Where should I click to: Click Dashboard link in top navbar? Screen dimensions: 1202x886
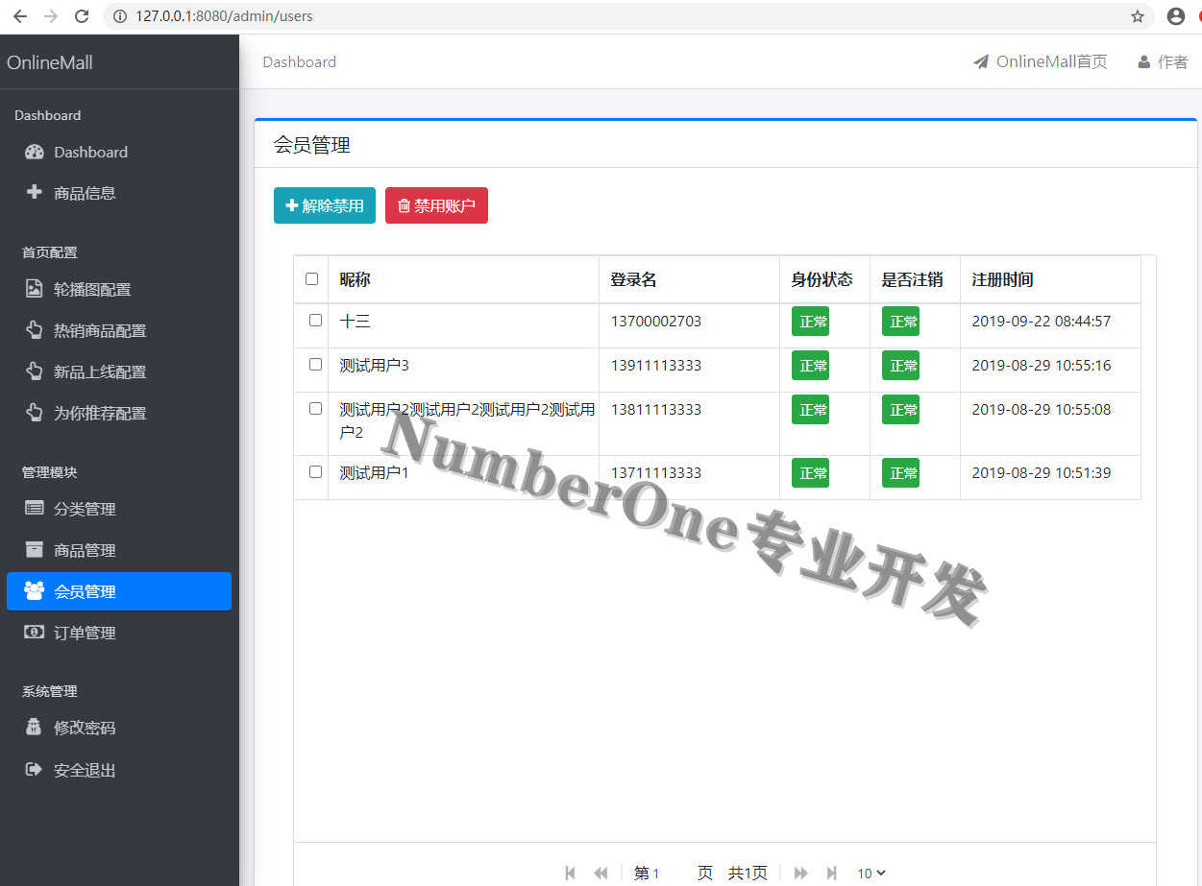[x=300, y=61]
